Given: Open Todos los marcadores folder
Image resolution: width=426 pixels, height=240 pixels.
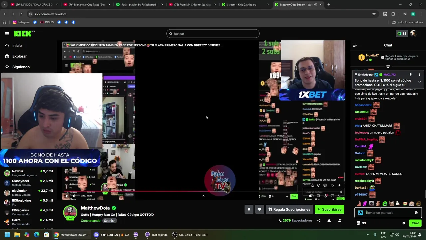Looking at the screenshot, I should click(x=407, y=22).
